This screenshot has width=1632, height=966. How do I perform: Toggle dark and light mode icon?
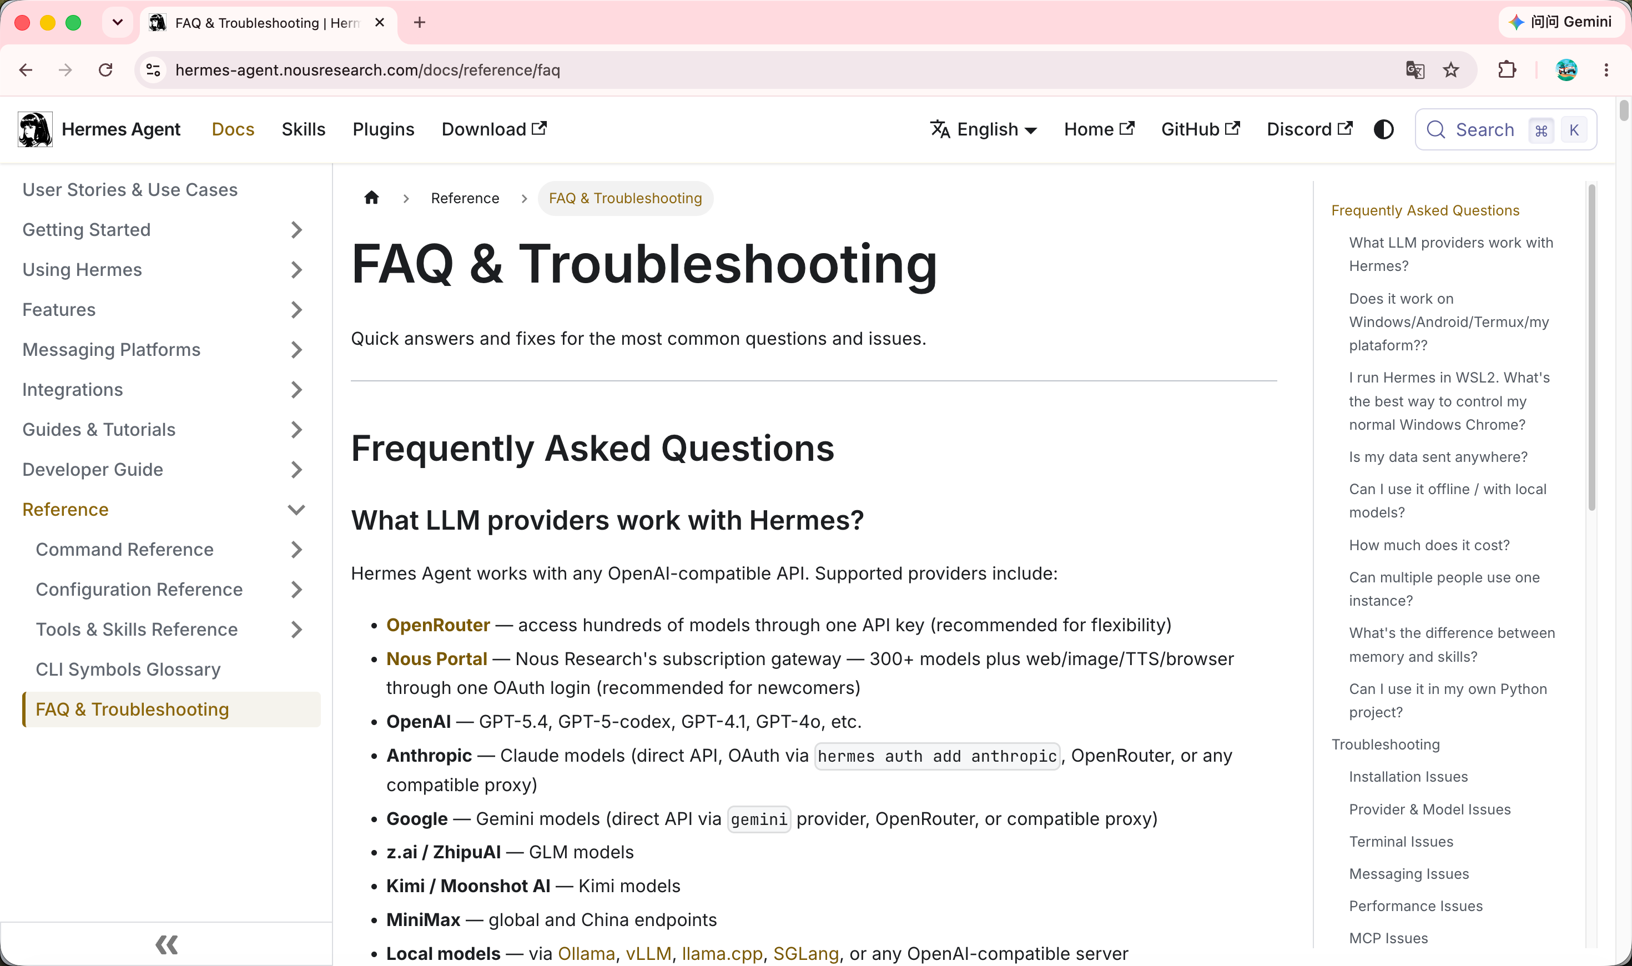[1383, 129]
